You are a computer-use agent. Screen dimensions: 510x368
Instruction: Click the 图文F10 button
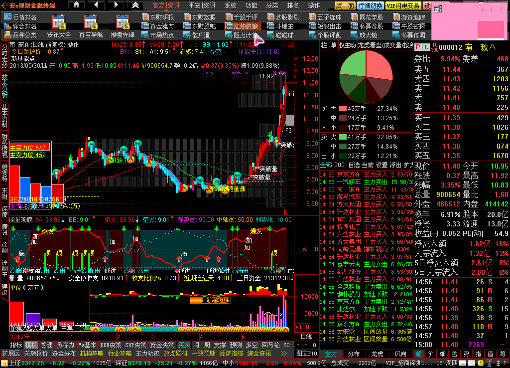click(307, 354)
